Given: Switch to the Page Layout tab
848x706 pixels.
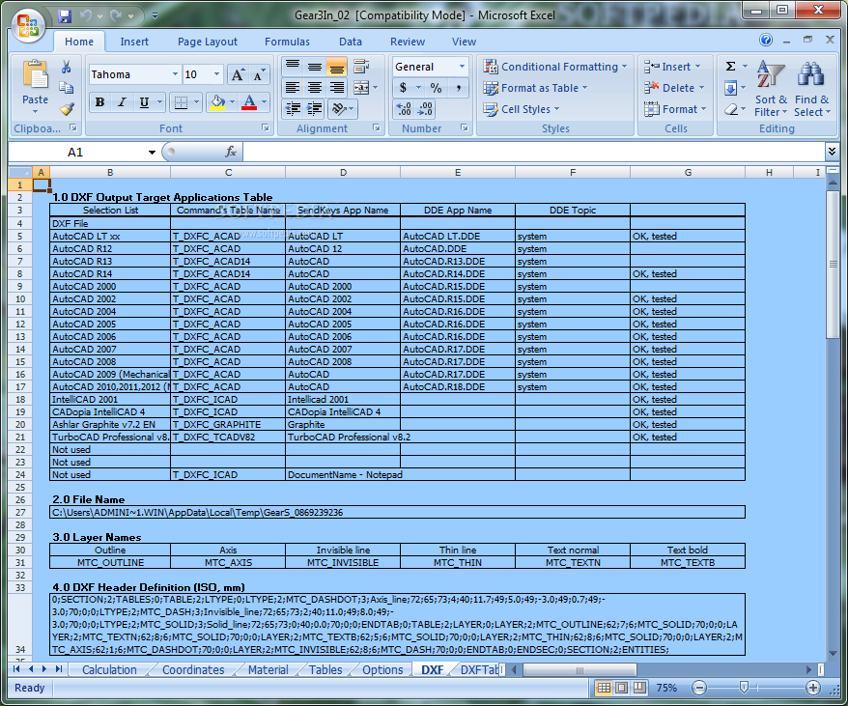Looking at the screenshot, I should pyautogui.click(x=208, y=42).
